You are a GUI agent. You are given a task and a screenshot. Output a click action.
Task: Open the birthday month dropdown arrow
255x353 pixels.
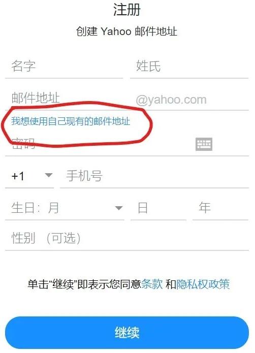118,208
